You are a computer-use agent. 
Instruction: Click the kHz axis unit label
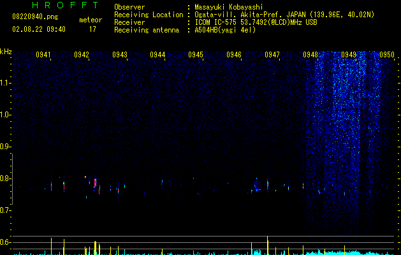coord(6,52)
